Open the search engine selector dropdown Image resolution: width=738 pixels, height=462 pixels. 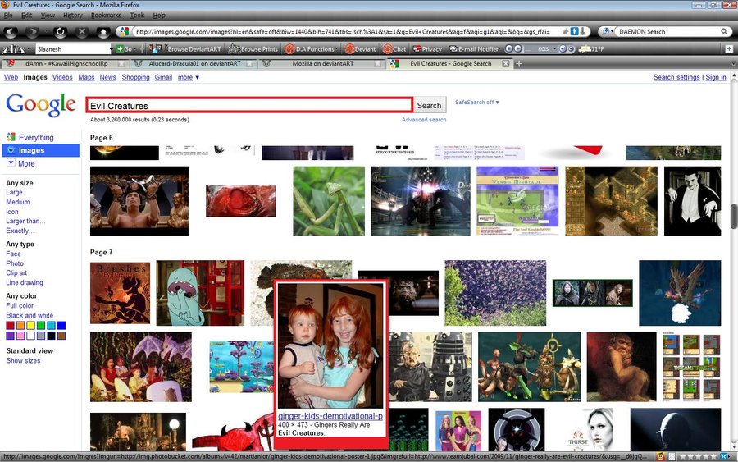pos(607,31)
